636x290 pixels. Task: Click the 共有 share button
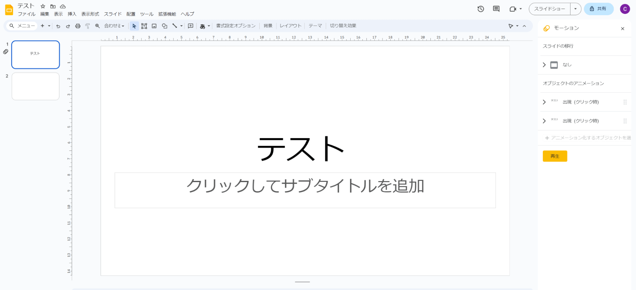click(598, 9)
